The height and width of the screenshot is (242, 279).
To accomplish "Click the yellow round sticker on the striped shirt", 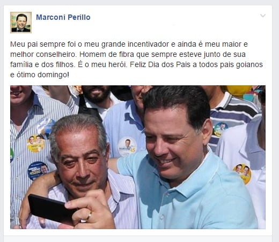I will [36, 144].
